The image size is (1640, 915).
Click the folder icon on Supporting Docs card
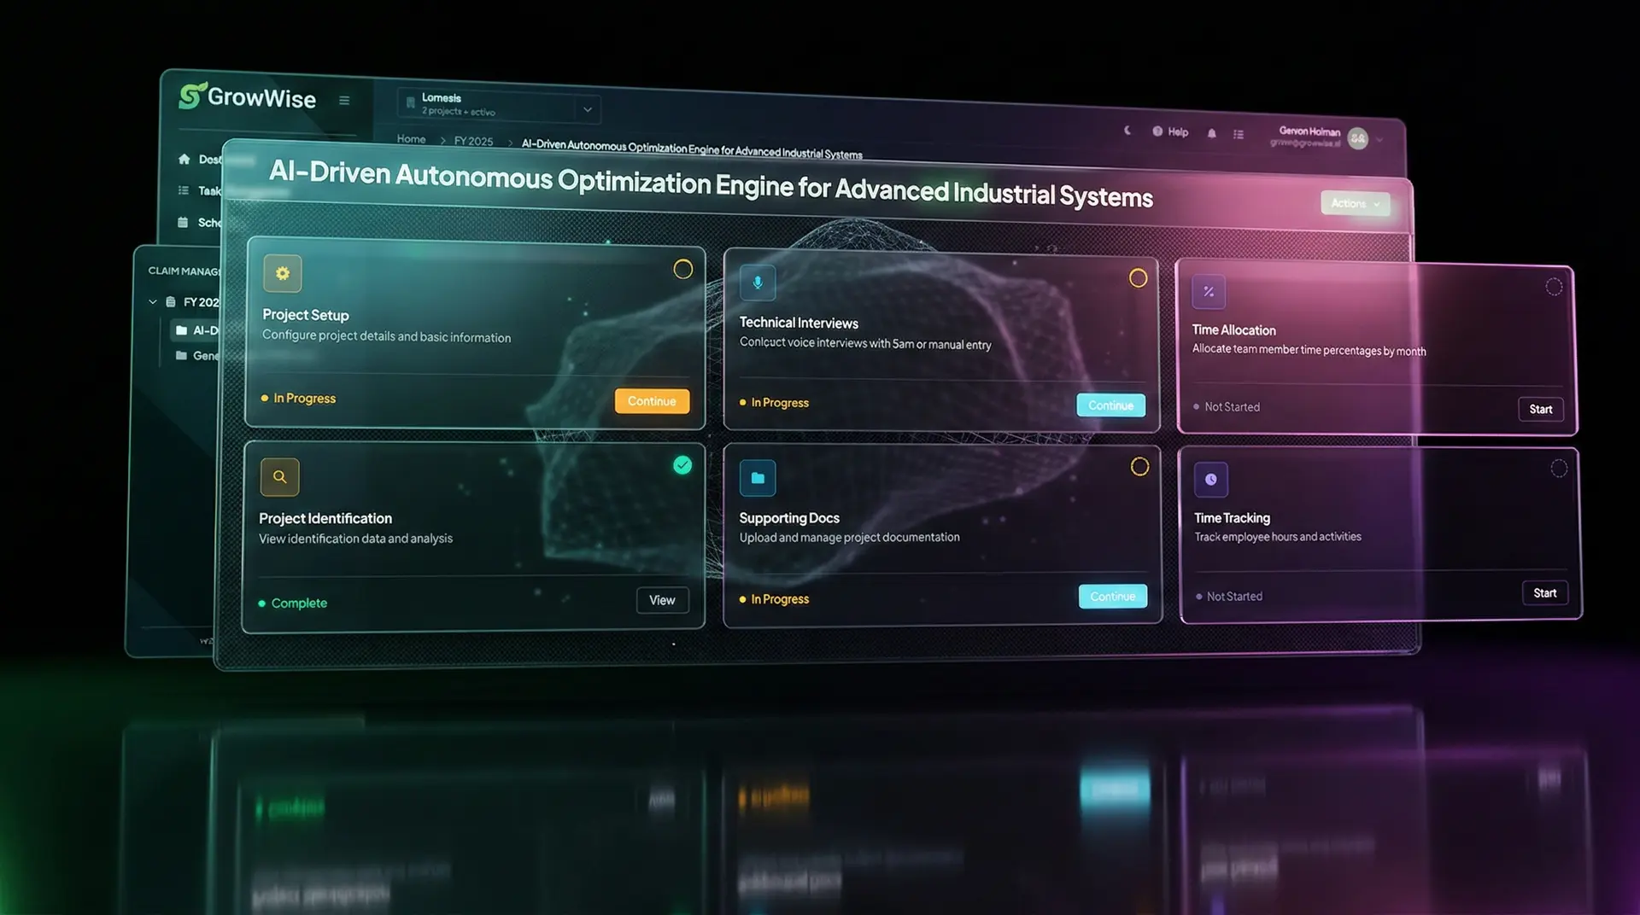tap(758, 478)
